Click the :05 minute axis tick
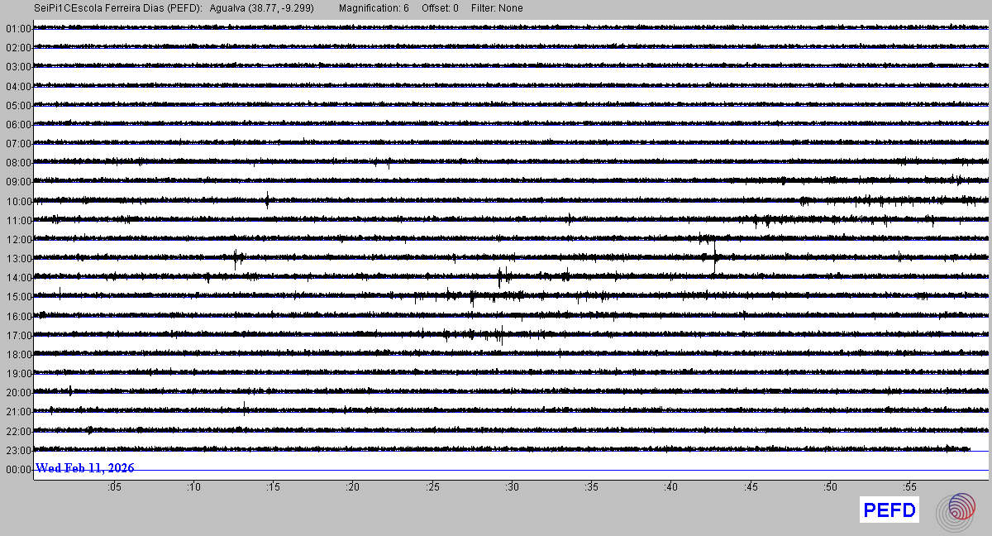 [x=114, y=488]
